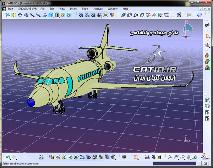Click the Zoom In magnifier icon
This screenshot has width=213, height=168.
coord(32,15)
